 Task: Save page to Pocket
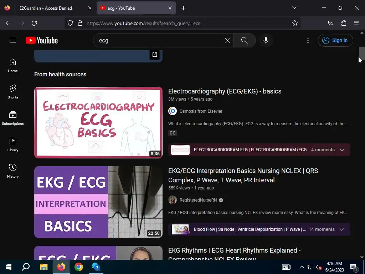coord(330,23)
